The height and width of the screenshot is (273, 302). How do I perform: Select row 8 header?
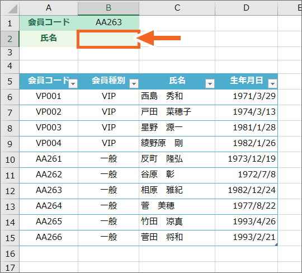(x=10, y=128)
